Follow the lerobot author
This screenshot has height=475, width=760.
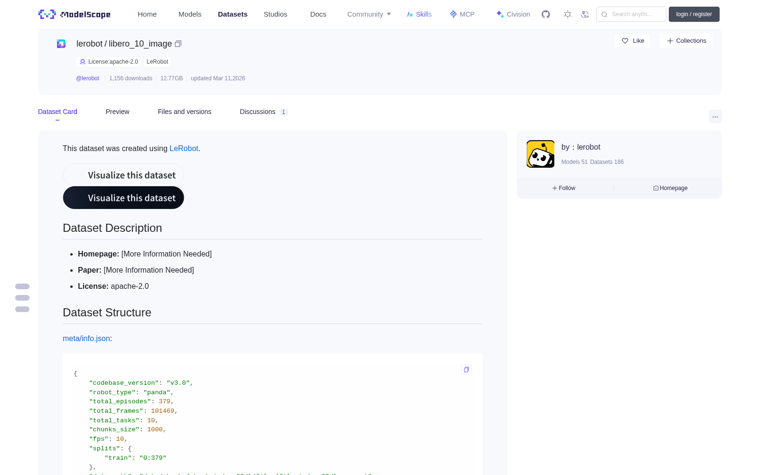tap(564, 188)
